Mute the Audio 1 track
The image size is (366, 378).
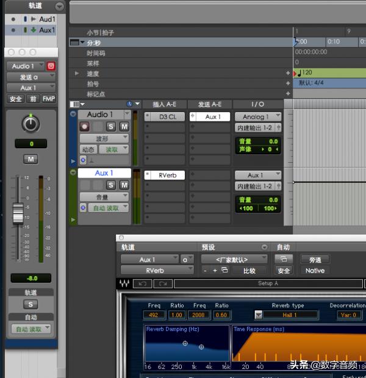(124, 127)
